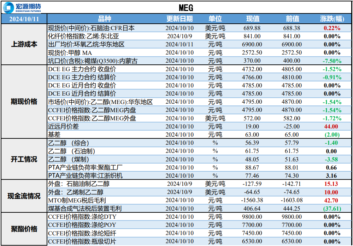Screen dimensions: 353x246
Task: Click the 聚酯价格 category cell
Action: [24, 229]
